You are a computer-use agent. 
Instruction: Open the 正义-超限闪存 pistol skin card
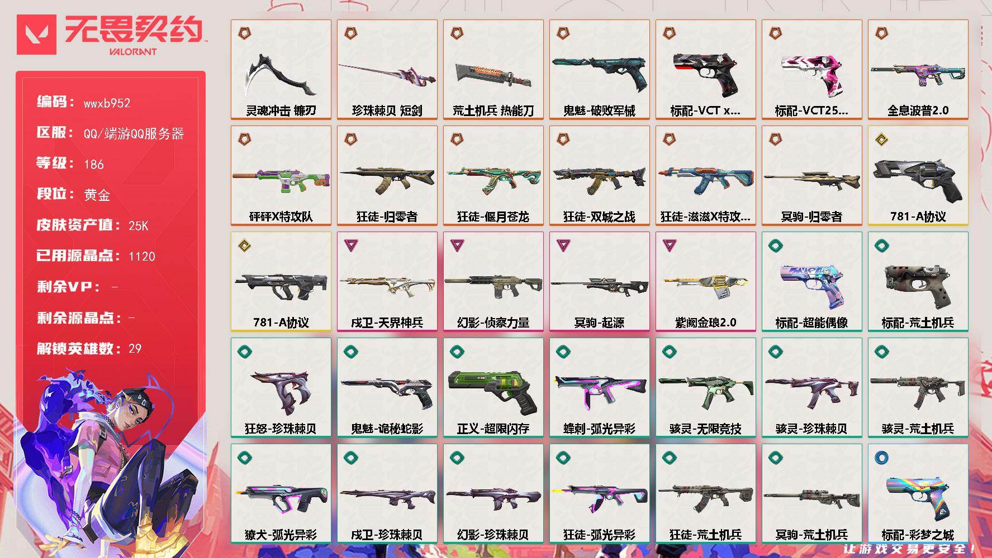click(493, 388)
